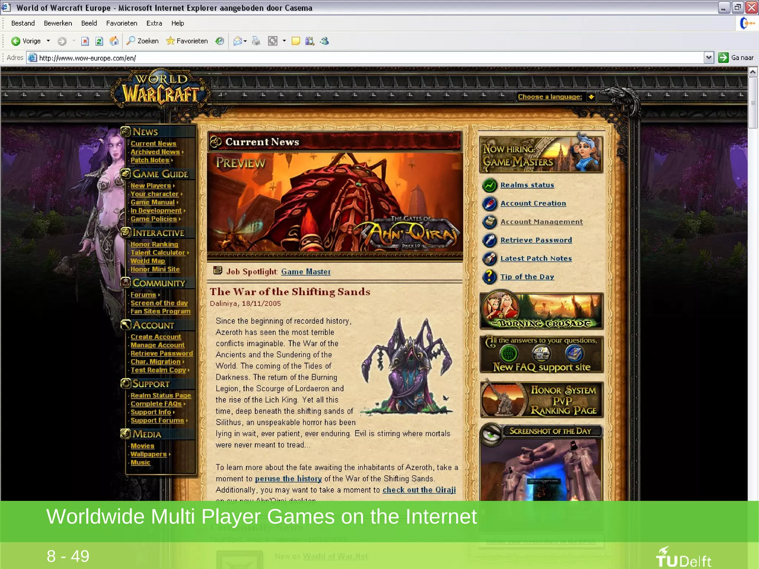Open the Extra menu
This screenshot has height=569, width=759.
[154, 23]
